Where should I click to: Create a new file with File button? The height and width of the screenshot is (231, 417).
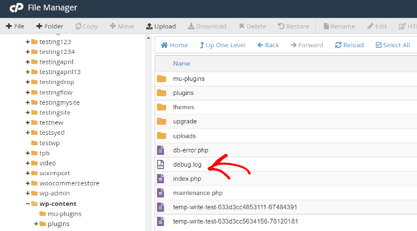coord(15,26)
